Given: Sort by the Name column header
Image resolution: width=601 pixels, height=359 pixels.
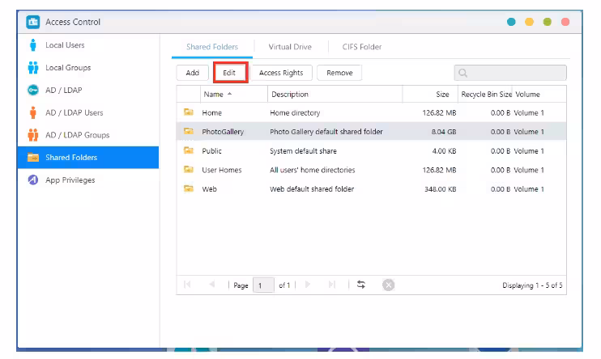Looking at the screenshot, I should click(x=234, y=94).
